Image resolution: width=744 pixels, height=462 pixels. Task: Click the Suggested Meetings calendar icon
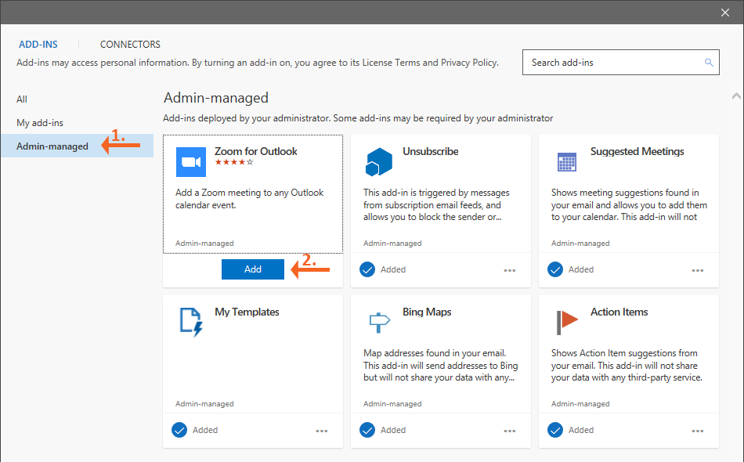(566, 161)
